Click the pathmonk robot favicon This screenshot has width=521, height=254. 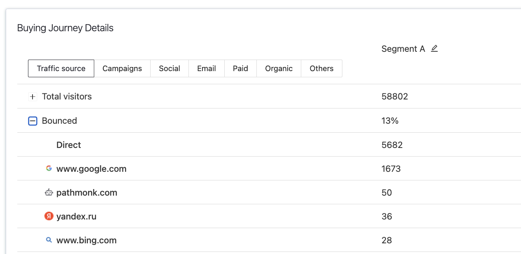click(49, 192)
